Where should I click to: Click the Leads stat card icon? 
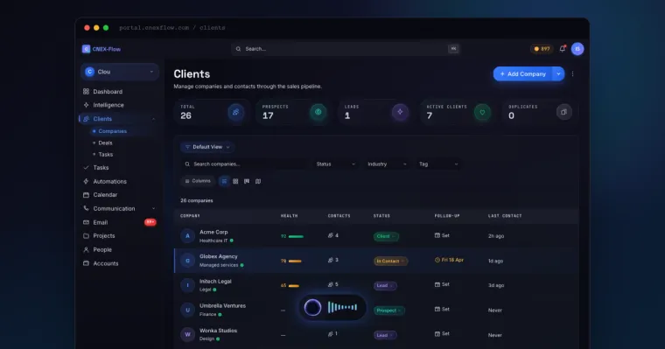[400, 112]
